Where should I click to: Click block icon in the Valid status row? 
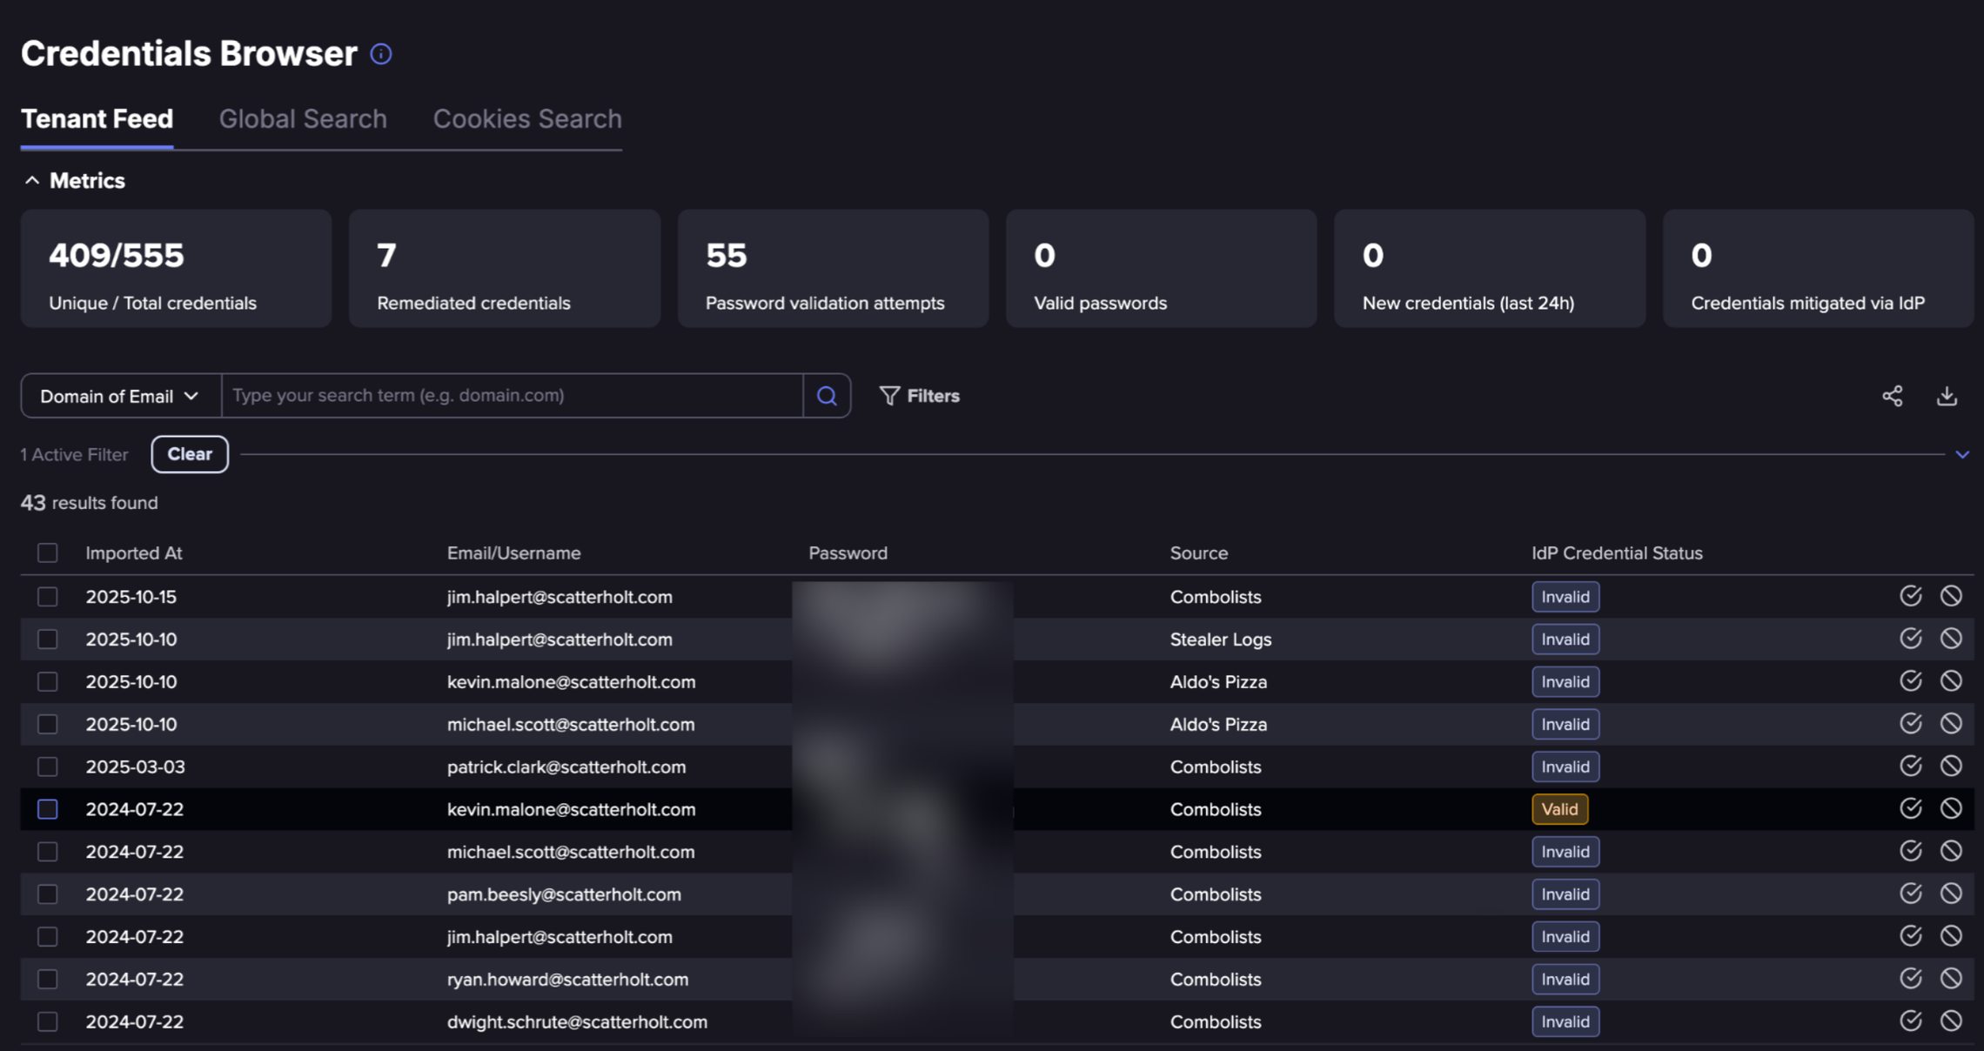pos(1951,809)
